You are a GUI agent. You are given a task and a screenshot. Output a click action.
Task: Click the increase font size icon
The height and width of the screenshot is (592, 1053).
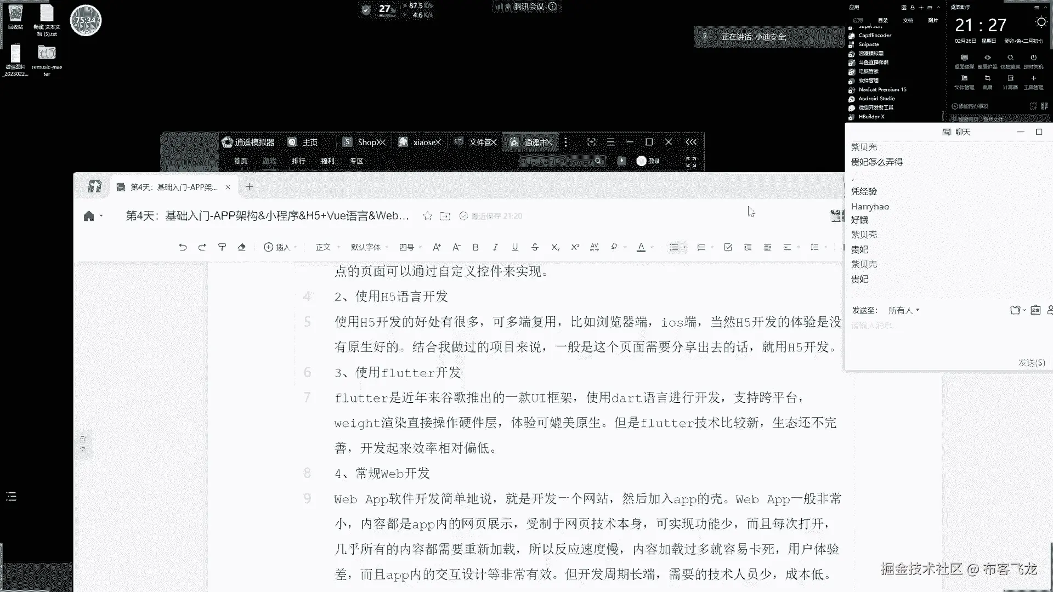click(437, 247)
